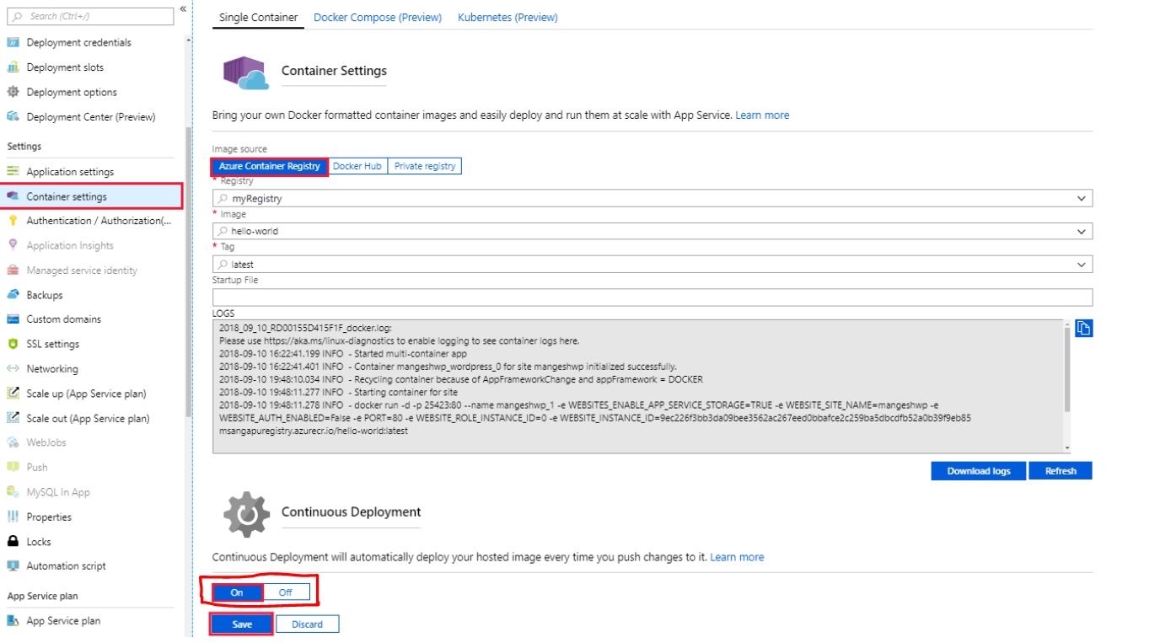Click the Authentication key icon
The width and height of the screenshot is (1160, 643).
pyautogui.click(x=13, y=221)
